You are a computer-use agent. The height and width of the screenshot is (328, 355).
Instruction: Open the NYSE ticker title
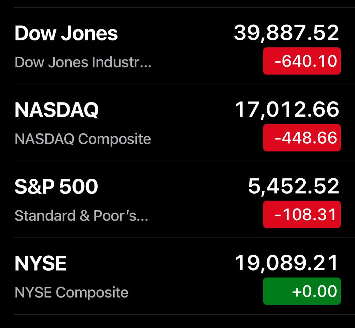pos(40,263)
